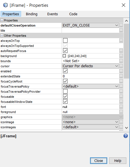This screenshot has height=167, width=130.
Task: Select the defaultCloseOperation property name
Action: click(18, 25)
